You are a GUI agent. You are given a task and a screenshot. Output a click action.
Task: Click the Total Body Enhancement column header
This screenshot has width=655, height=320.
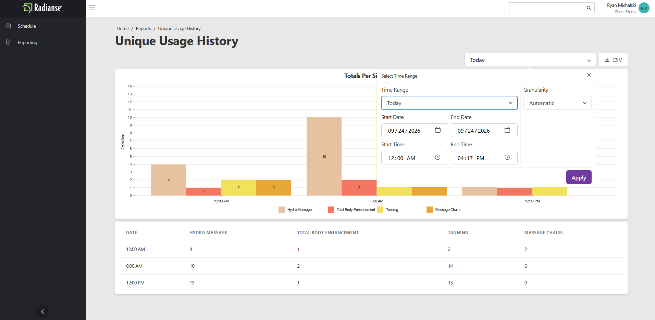pos(328,232)
